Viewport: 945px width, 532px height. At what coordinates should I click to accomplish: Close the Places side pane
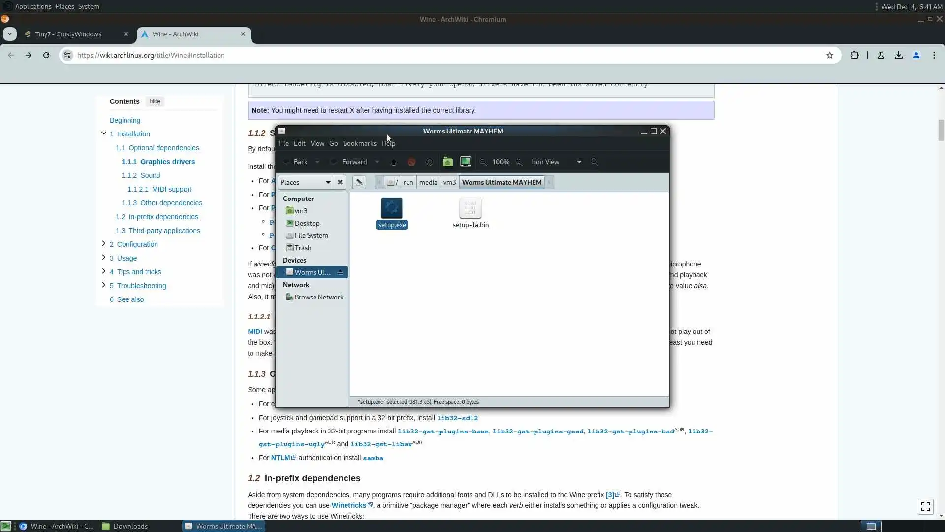click(340, 182)
